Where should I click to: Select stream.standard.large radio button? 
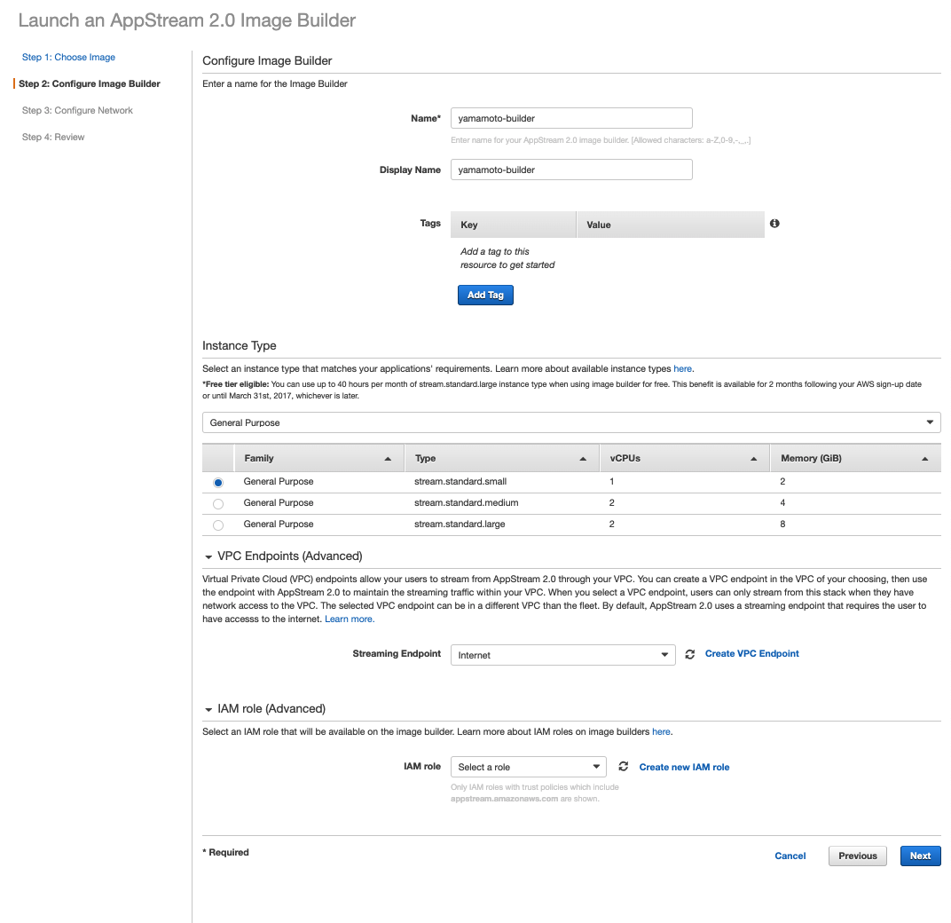(218, 525)
